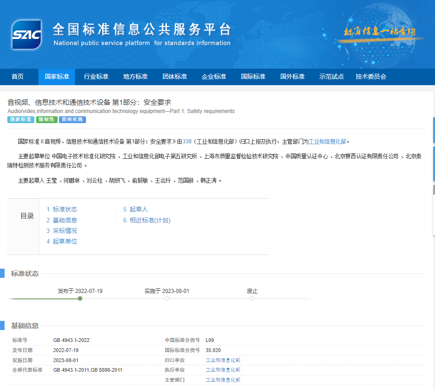Open the 团体标准 section
This screenshot has height=390, width=435.
[x=174, y=76]
